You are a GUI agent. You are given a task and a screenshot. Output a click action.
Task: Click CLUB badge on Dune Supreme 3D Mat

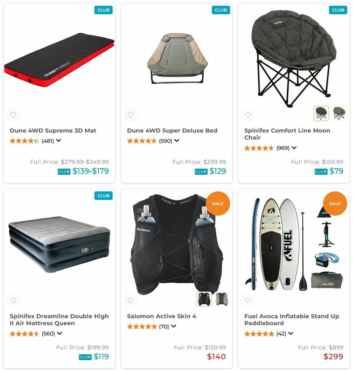tap(104, 10)
